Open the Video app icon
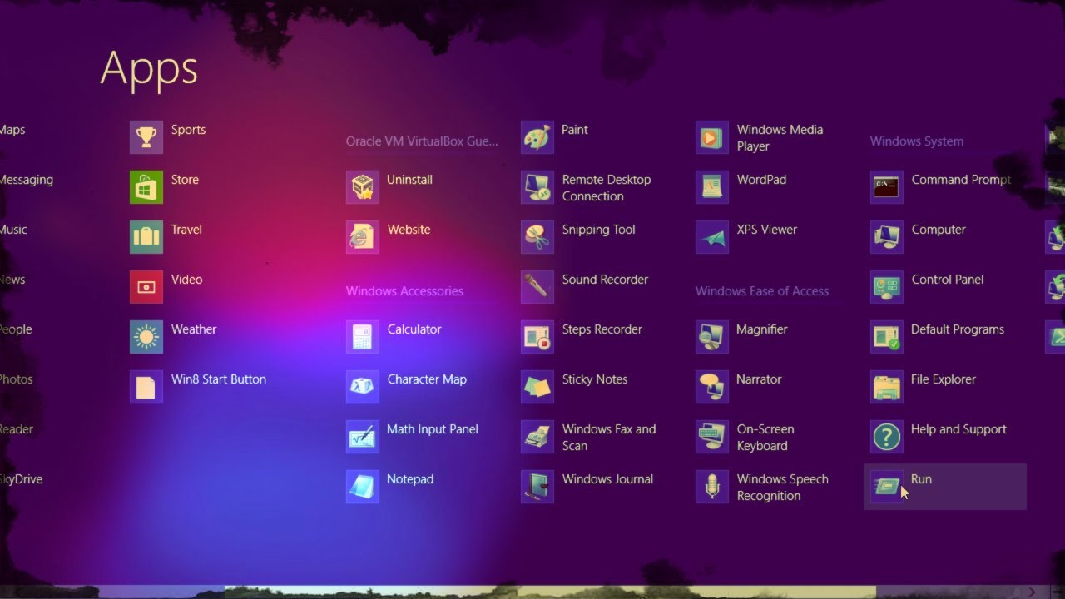Viewport: 1065px width, 599px height. click(146, 287)
